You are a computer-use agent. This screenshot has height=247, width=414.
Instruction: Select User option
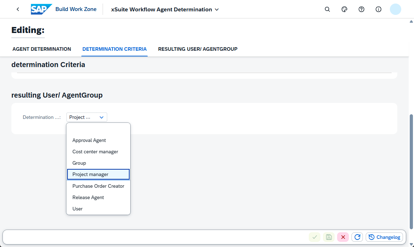(x=98, y=209)
